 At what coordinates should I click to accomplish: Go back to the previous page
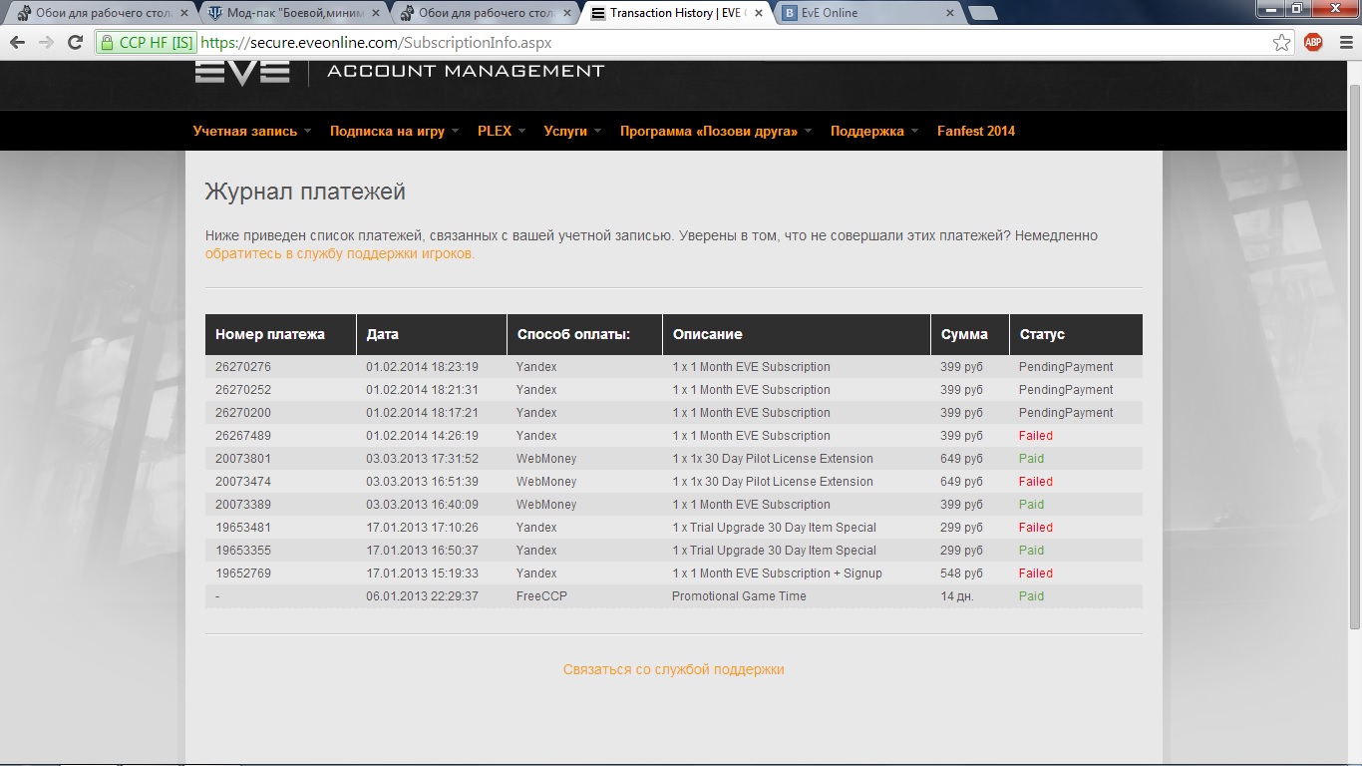tap(17, 43)
